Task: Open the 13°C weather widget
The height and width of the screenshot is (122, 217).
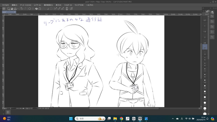Action: (7, 118)
